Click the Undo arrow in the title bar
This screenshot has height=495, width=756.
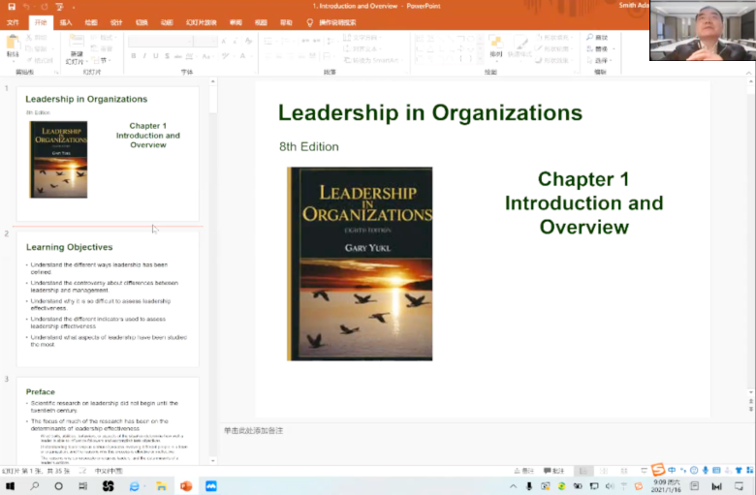[x=28, y=6]
